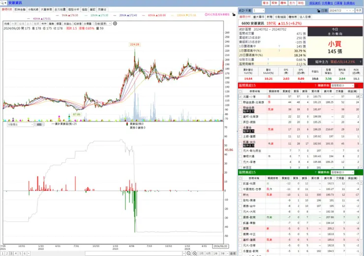Click the pink info icon above chart

pos(206,15)
